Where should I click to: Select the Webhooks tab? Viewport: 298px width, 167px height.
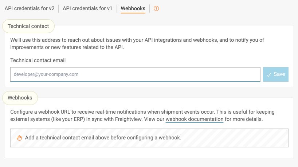point(133,8)
